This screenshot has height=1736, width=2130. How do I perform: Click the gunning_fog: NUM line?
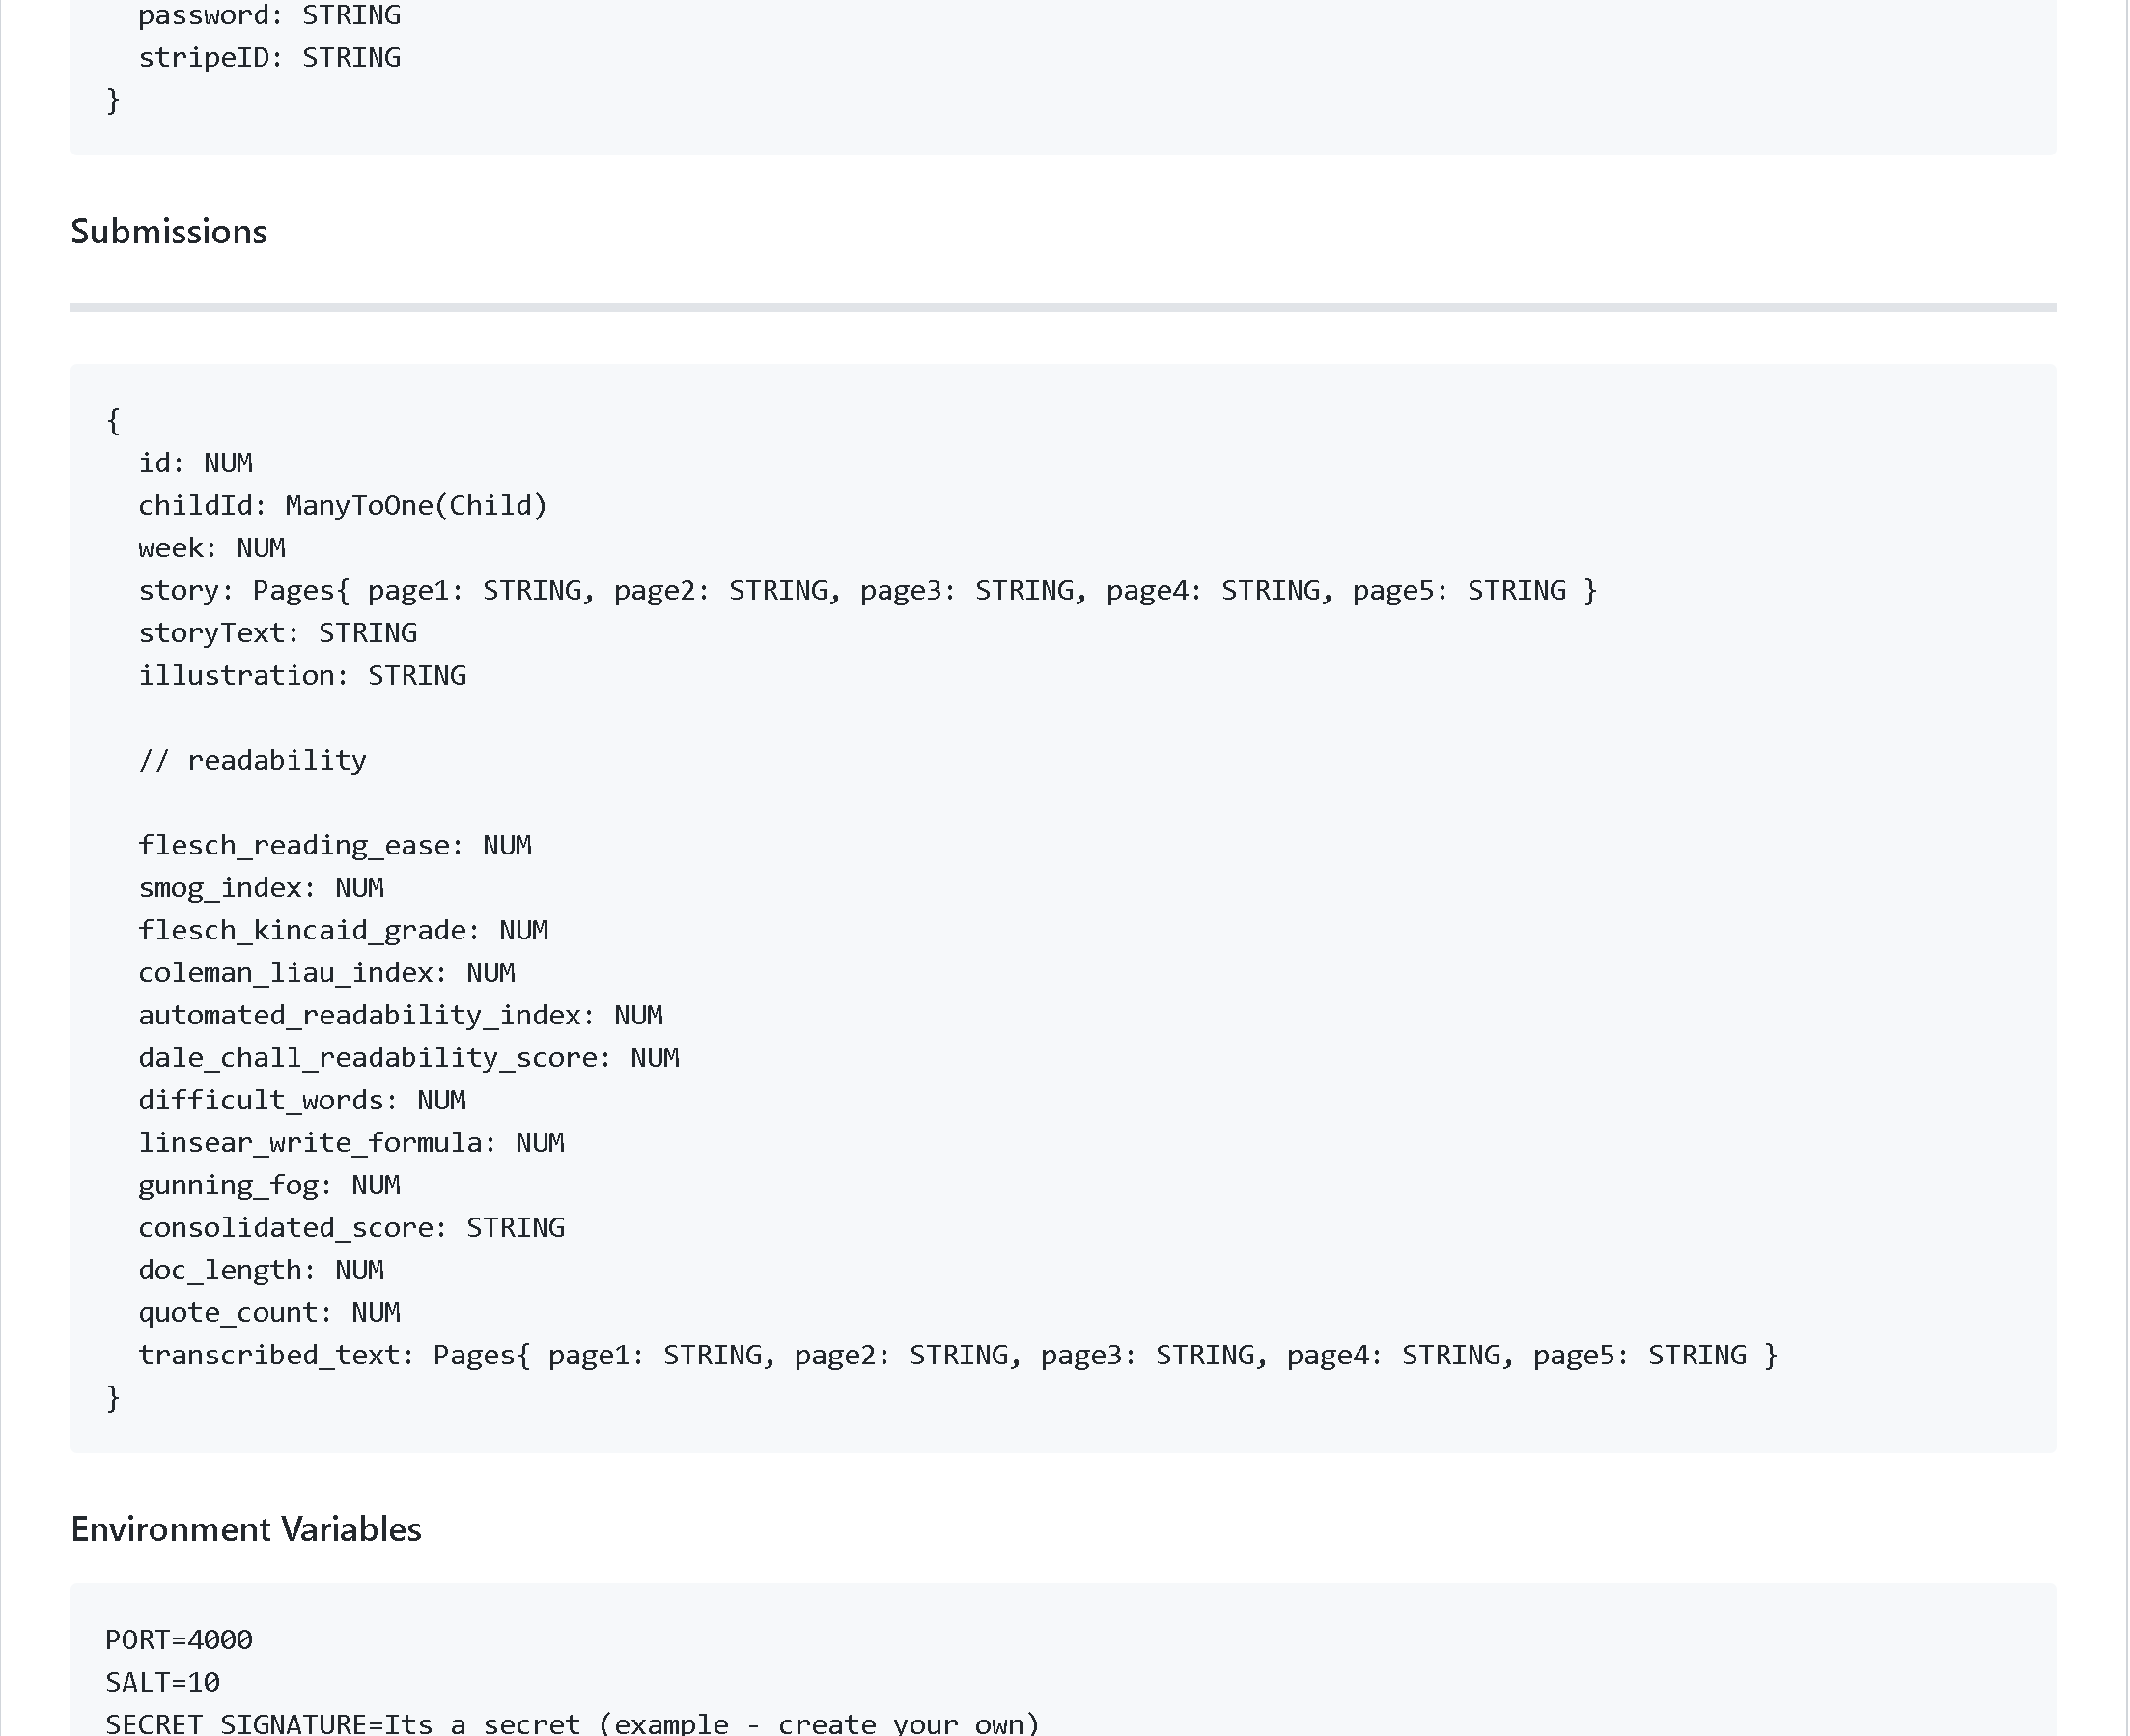click(268, 1186)
